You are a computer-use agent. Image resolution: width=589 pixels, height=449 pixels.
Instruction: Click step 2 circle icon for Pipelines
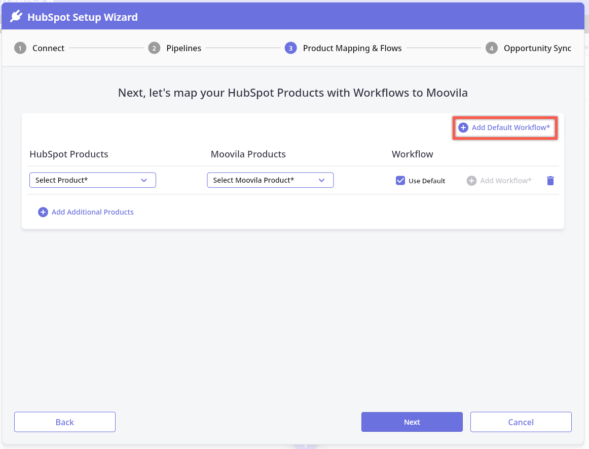pos(154,49)
